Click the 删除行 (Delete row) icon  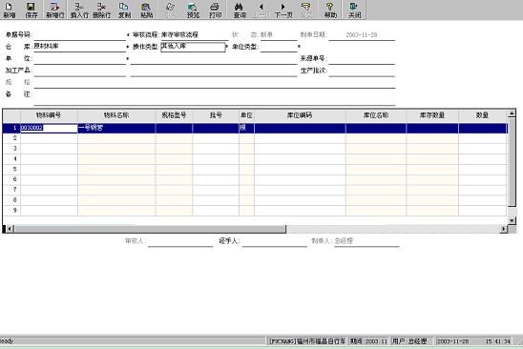click(x=102, y=10)
